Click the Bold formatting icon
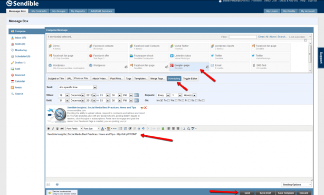Screen dimensions: 324x195 (49, 128)
